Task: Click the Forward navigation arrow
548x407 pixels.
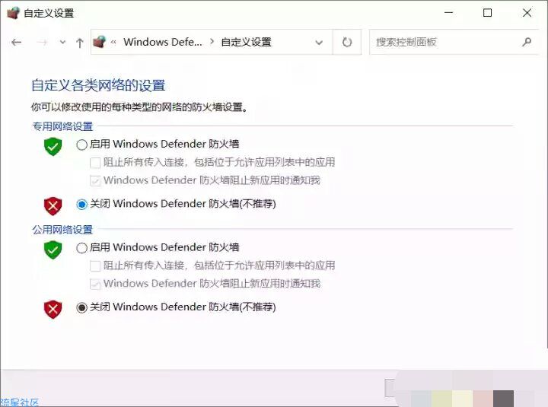Action: pos(42,43)
